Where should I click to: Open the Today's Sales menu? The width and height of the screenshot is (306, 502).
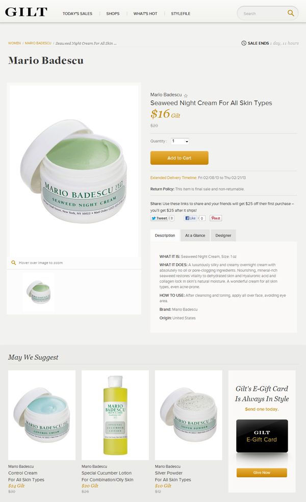pyautogui.click(x=77, y=14)
